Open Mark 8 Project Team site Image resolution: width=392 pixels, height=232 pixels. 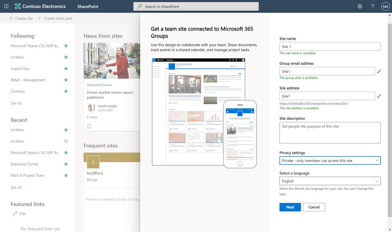(x=27, y=175)
